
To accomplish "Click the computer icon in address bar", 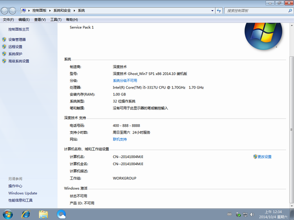I will tap(24, 10).
